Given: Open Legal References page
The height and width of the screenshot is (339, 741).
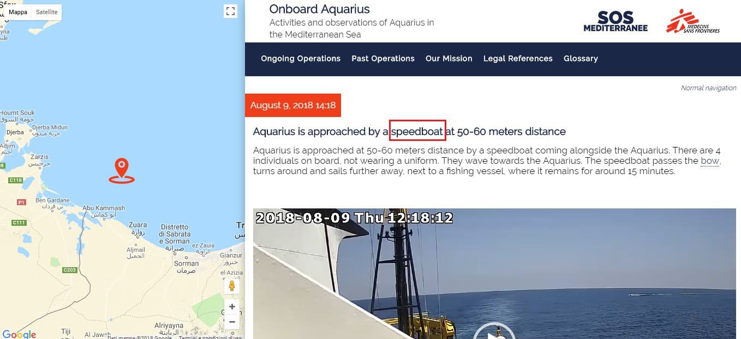Looking at the screenshot, I should click(518, 59).
